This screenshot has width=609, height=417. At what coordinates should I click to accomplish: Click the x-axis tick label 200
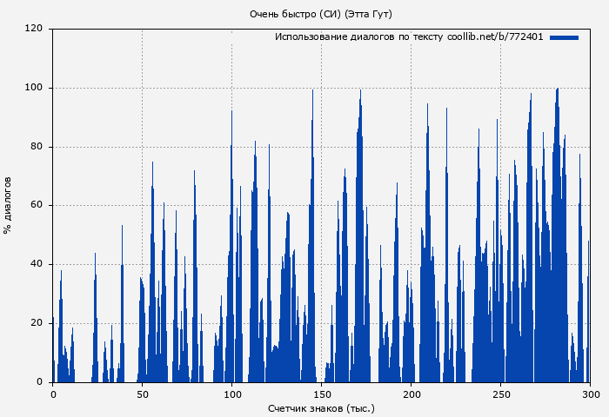click(x=412, y=394)
